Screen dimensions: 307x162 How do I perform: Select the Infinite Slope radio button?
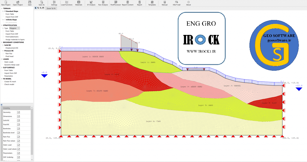pos(5,20)
